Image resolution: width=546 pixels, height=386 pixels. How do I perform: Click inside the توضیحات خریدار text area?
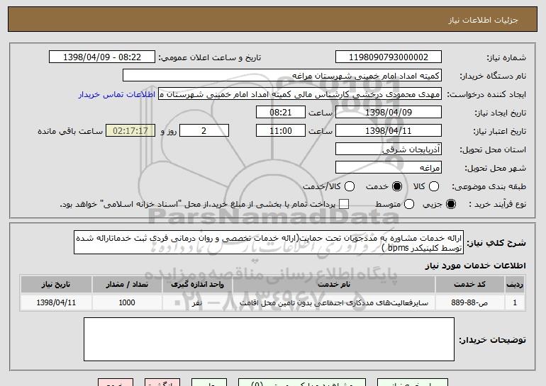(x=269, y=339)
